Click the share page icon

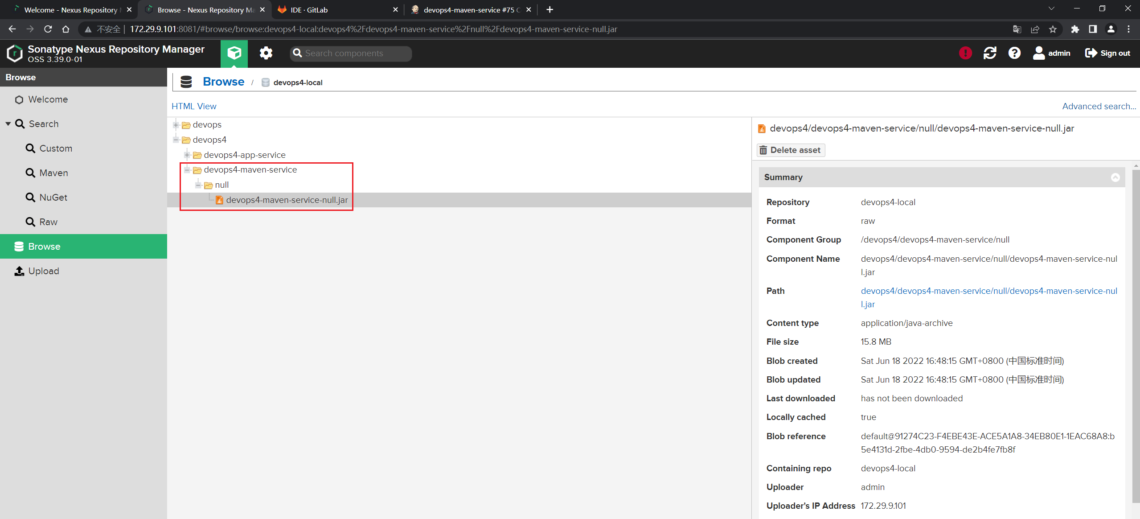[1035, 29]
